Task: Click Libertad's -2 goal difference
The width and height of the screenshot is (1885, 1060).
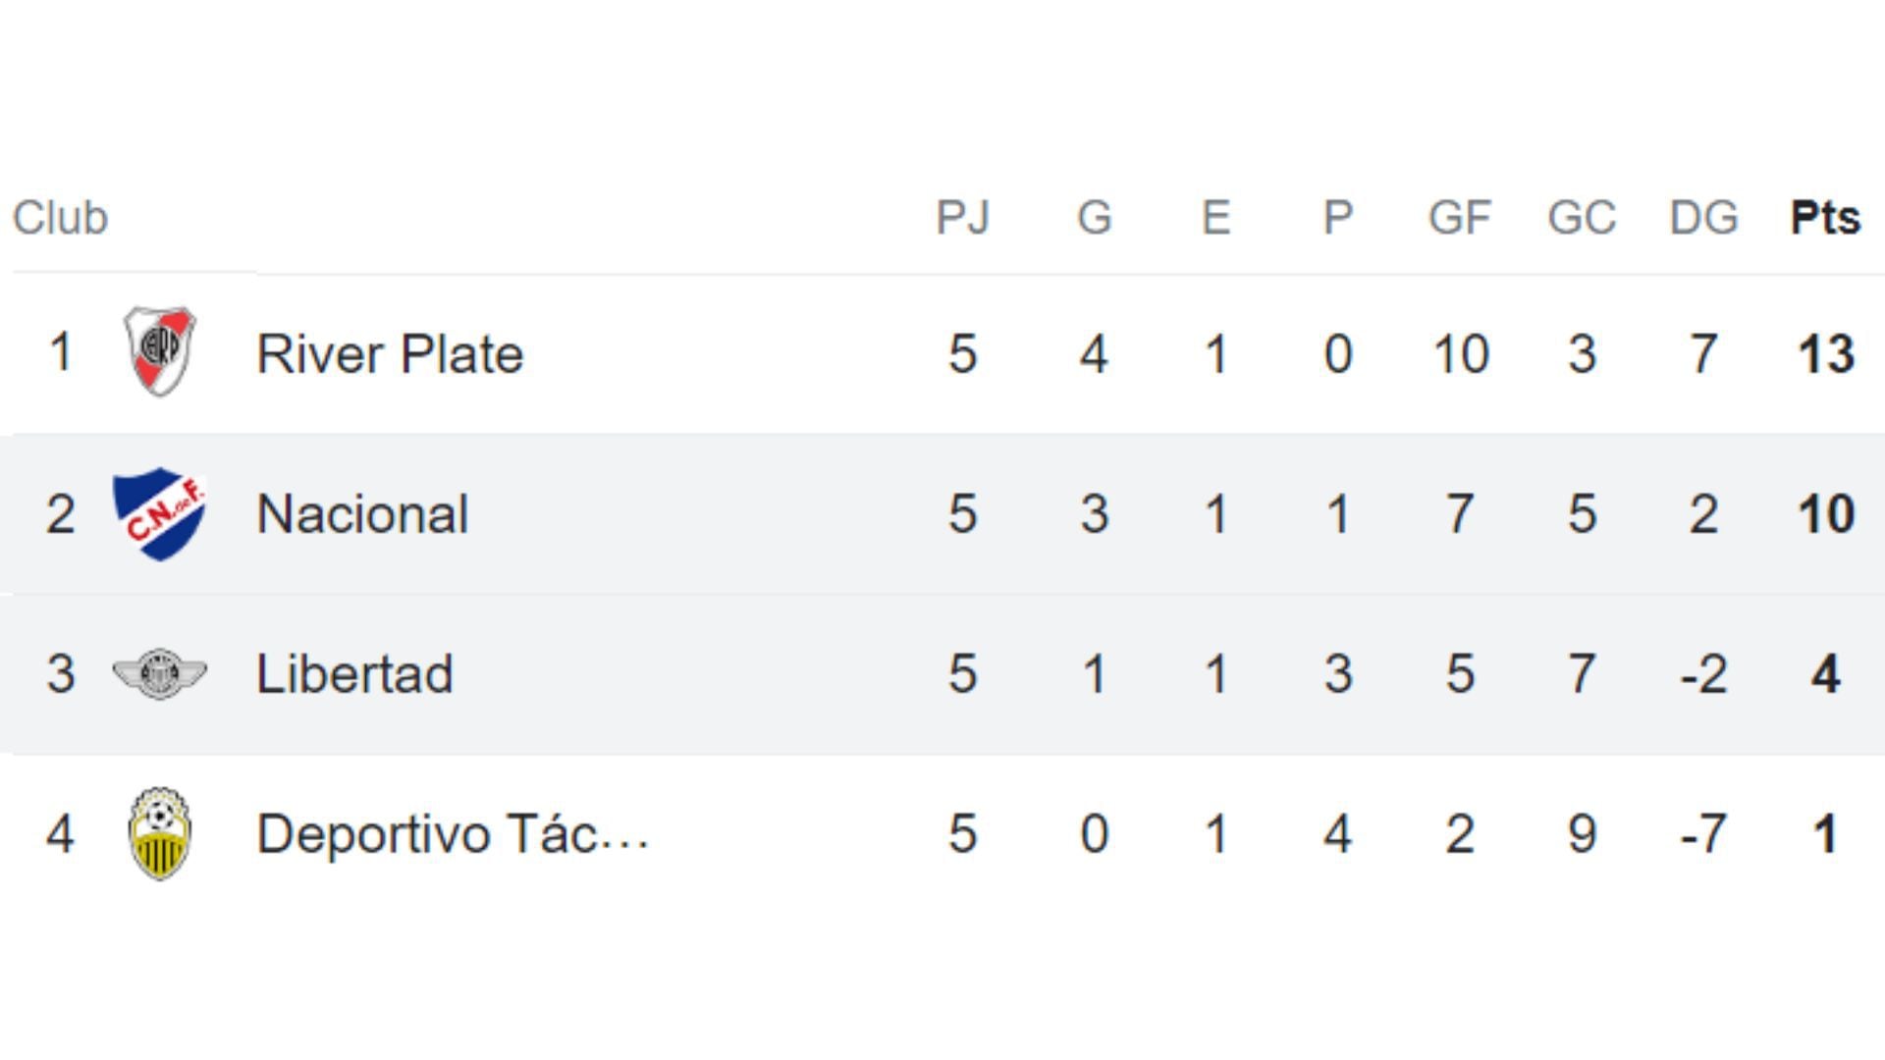Action: [1703, 673]
